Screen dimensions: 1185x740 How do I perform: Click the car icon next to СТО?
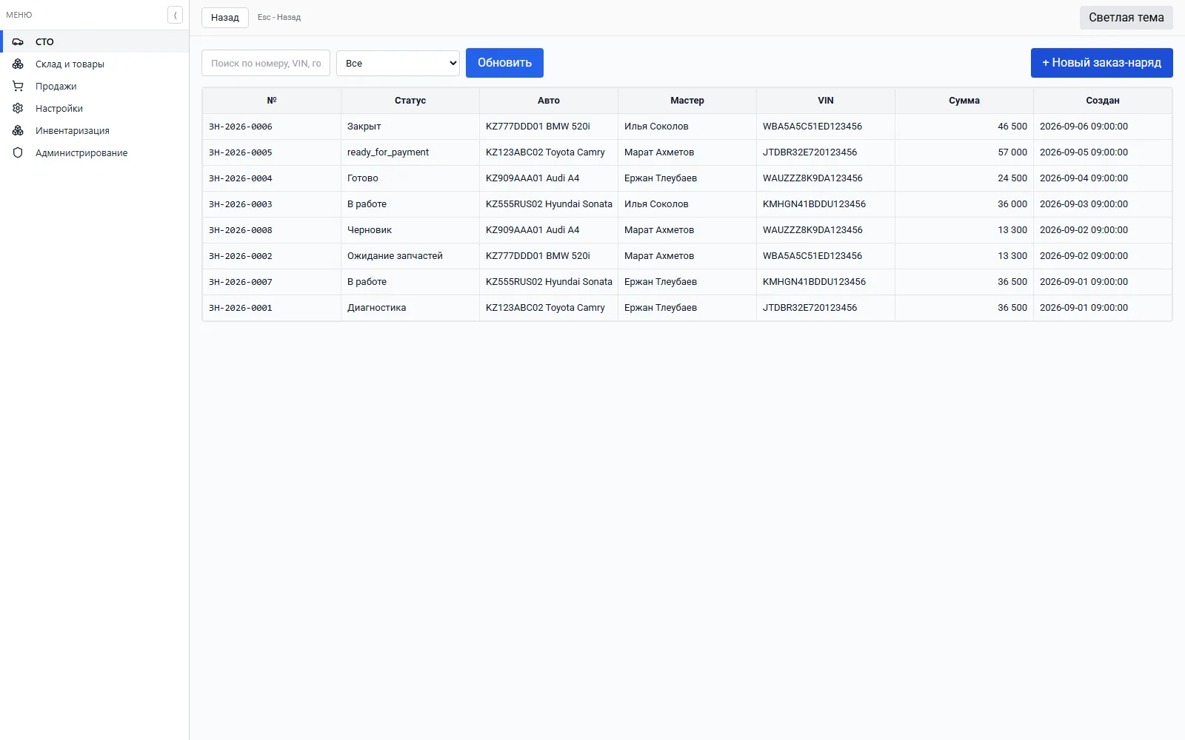pos(18,41)
